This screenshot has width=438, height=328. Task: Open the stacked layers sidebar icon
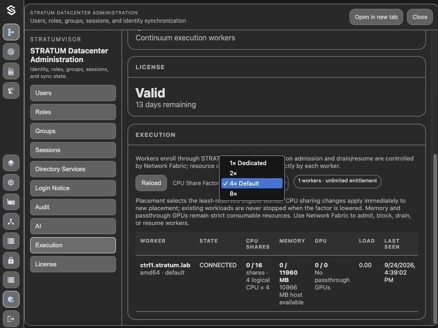[x=11, y=163]
